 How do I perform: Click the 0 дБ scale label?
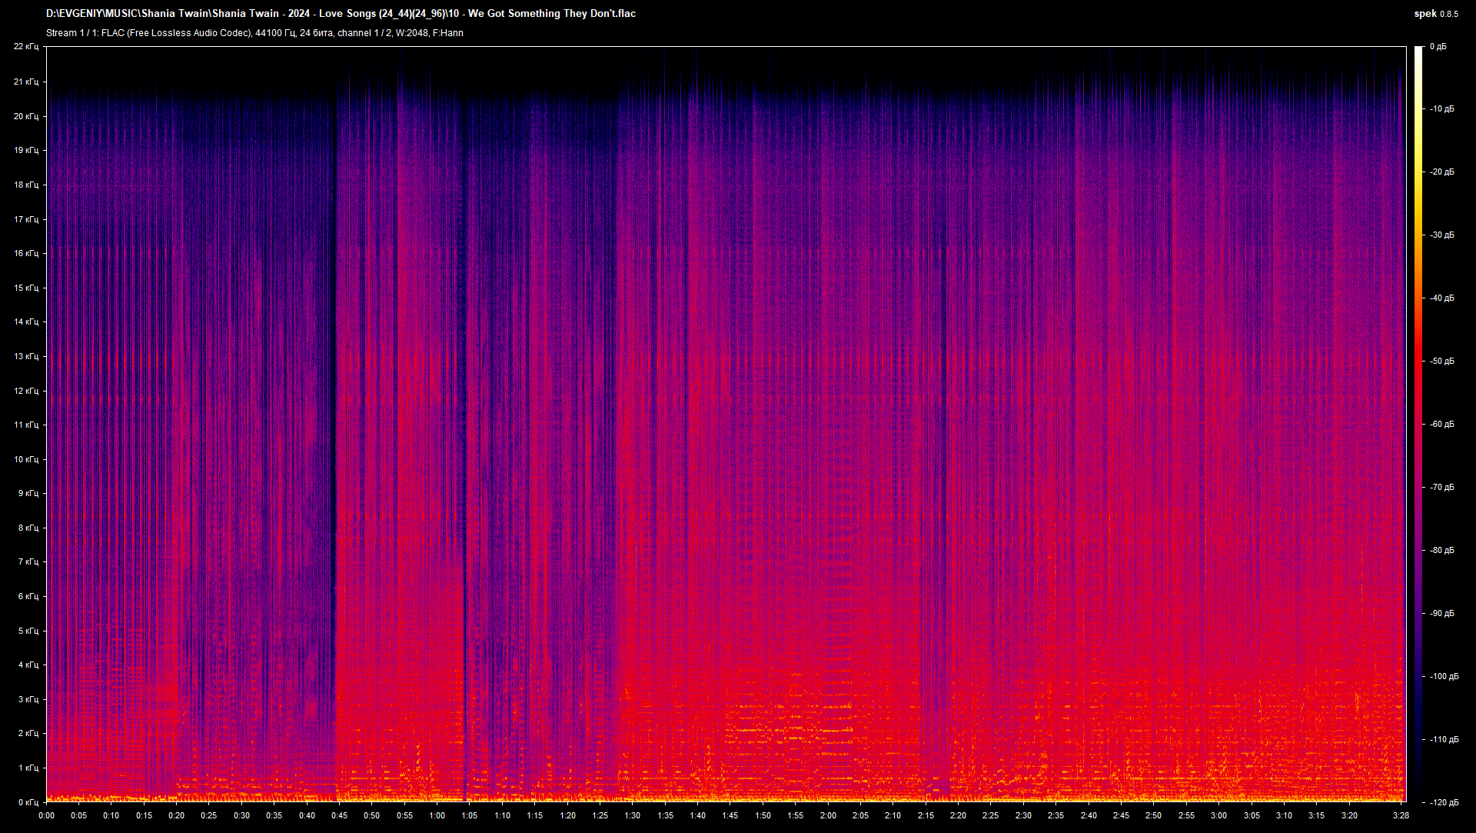1438,47
